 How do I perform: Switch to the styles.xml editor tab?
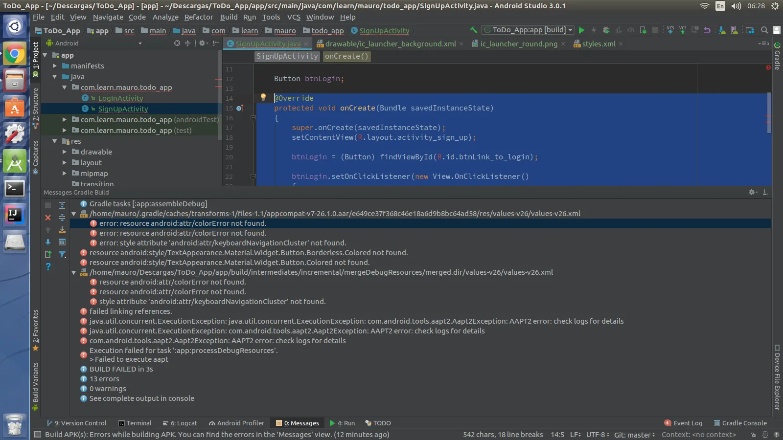click(x=598, y=44)
